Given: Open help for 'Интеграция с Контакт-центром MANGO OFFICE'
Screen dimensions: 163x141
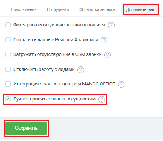Looking at the screenshot, I should click(x=121, y=84).
